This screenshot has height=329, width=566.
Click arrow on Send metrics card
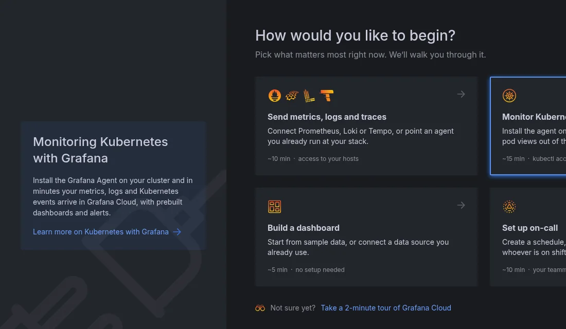click(x=461, y=94)
